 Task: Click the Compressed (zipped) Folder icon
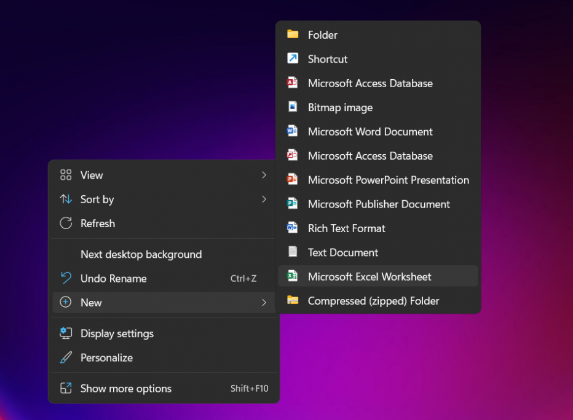293,301
